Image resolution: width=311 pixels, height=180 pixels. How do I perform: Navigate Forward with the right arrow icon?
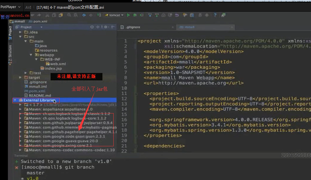[x=91, y=15]
